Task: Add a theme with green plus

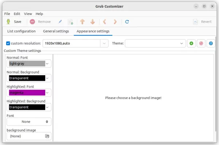Action: coord(191,43)
